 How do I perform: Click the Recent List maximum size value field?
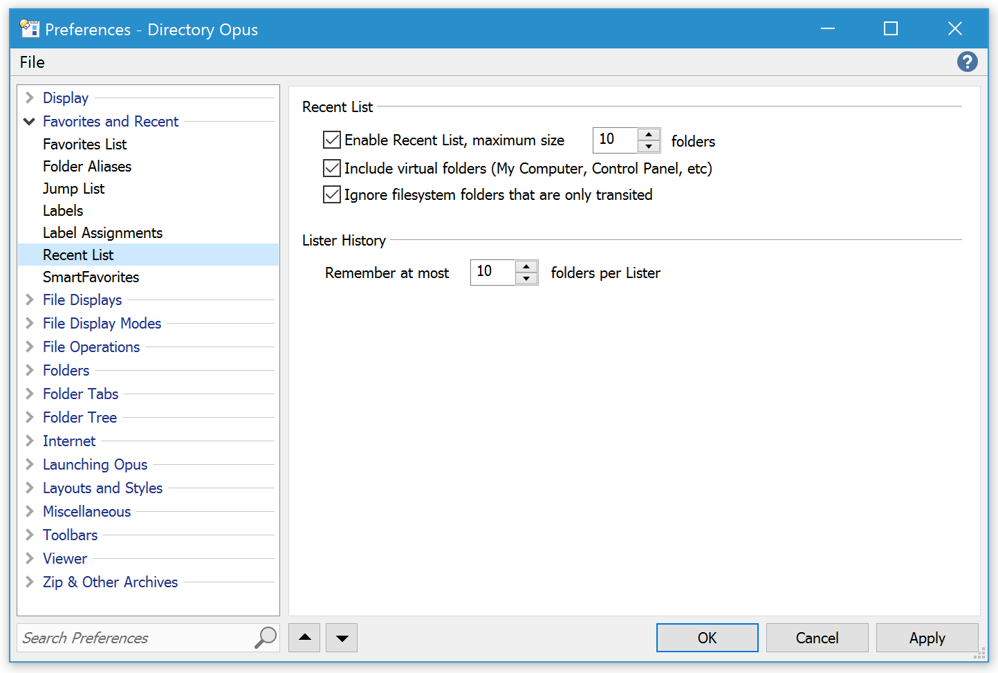coord(616,140)
